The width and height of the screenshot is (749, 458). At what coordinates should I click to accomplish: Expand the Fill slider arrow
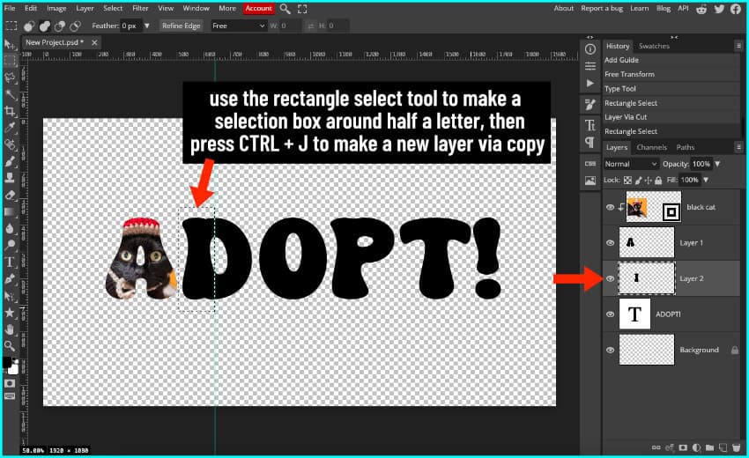(x=706, y=180)
